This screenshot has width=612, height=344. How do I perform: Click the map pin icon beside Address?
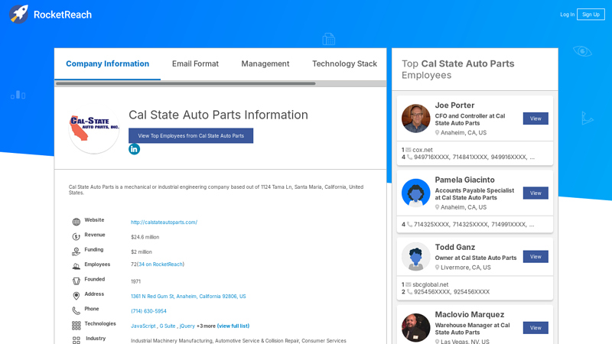[x=76, y=296]
